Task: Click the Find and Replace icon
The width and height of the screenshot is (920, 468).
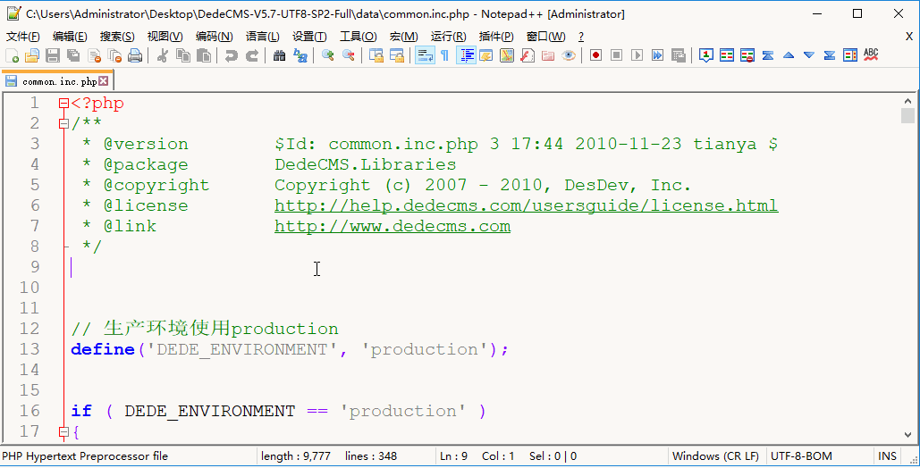Action: pyautogui.click(x=300, y=55)
